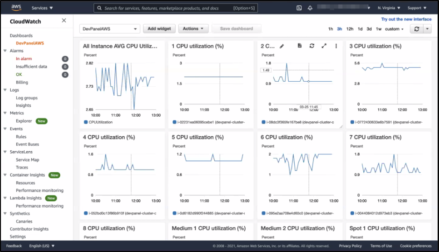Open Metrics Explorer in the sidebar
The width and height of the screenshot is (439, 252).
[24, 121]
